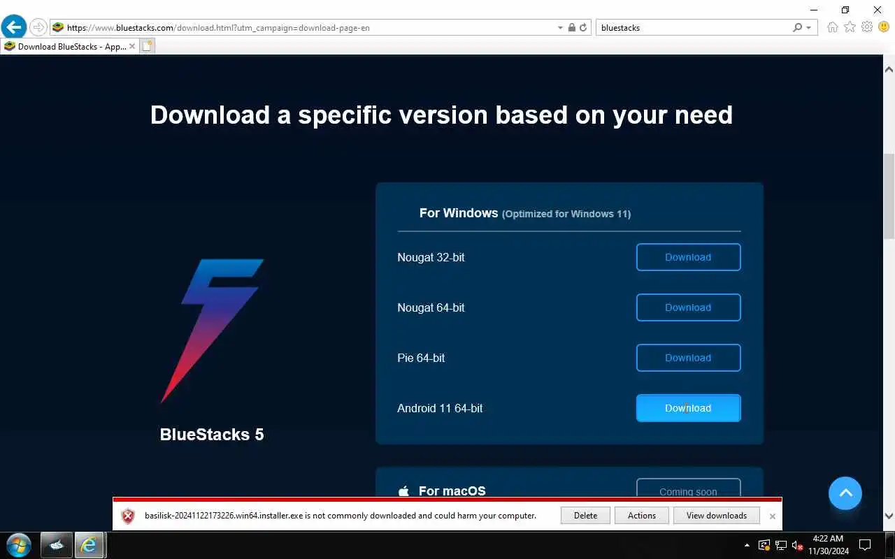Click the round scroll-to-top arrow button
This screenshot has width=895, height=559.
point(845,493)
